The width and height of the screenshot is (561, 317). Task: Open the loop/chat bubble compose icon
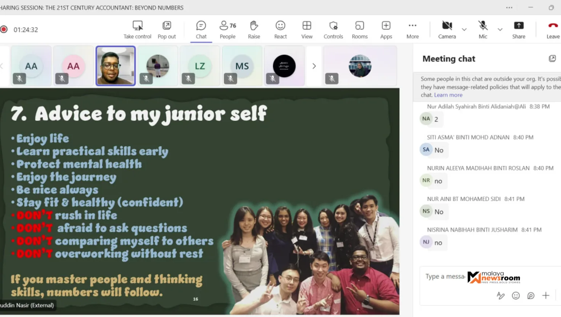[531, 295]
